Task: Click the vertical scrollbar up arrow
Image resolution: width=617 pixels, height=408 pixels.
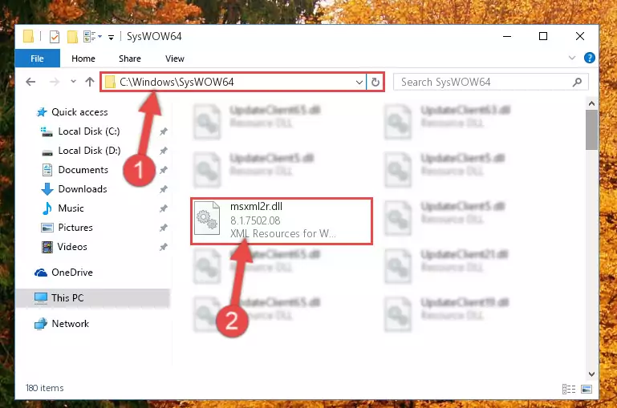Action: tap(591, 103)
